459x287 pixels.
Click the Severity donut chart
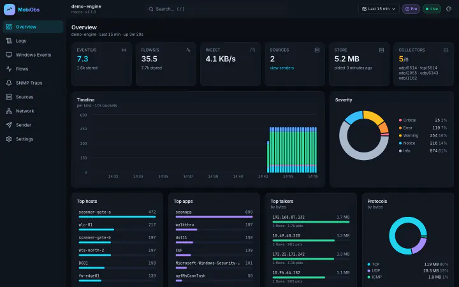(364, 135)
